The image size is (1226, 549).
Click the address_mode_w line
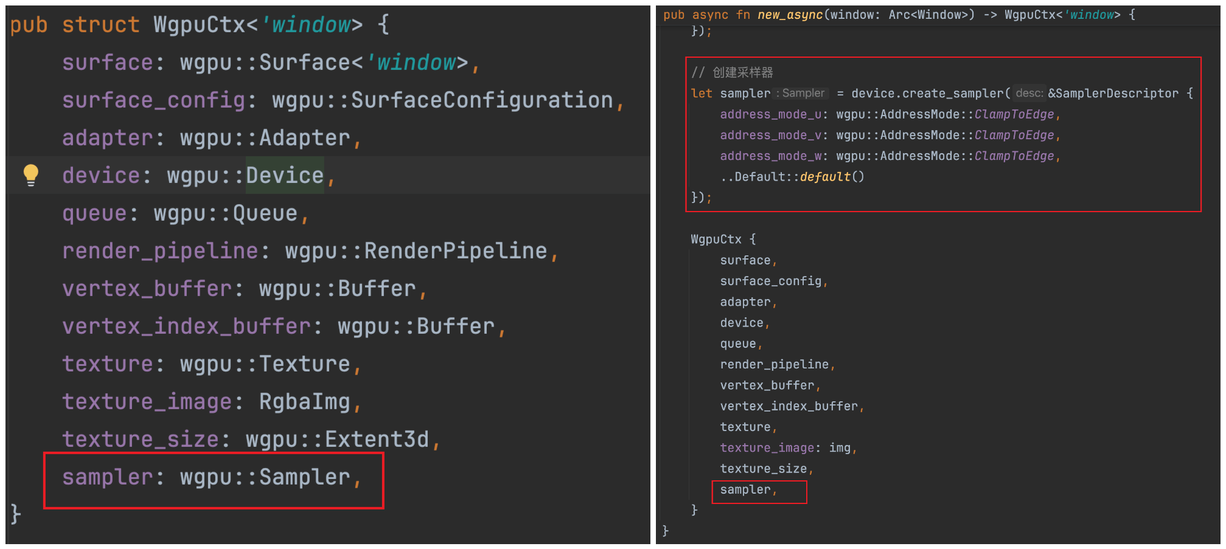[x=890, y=156]
